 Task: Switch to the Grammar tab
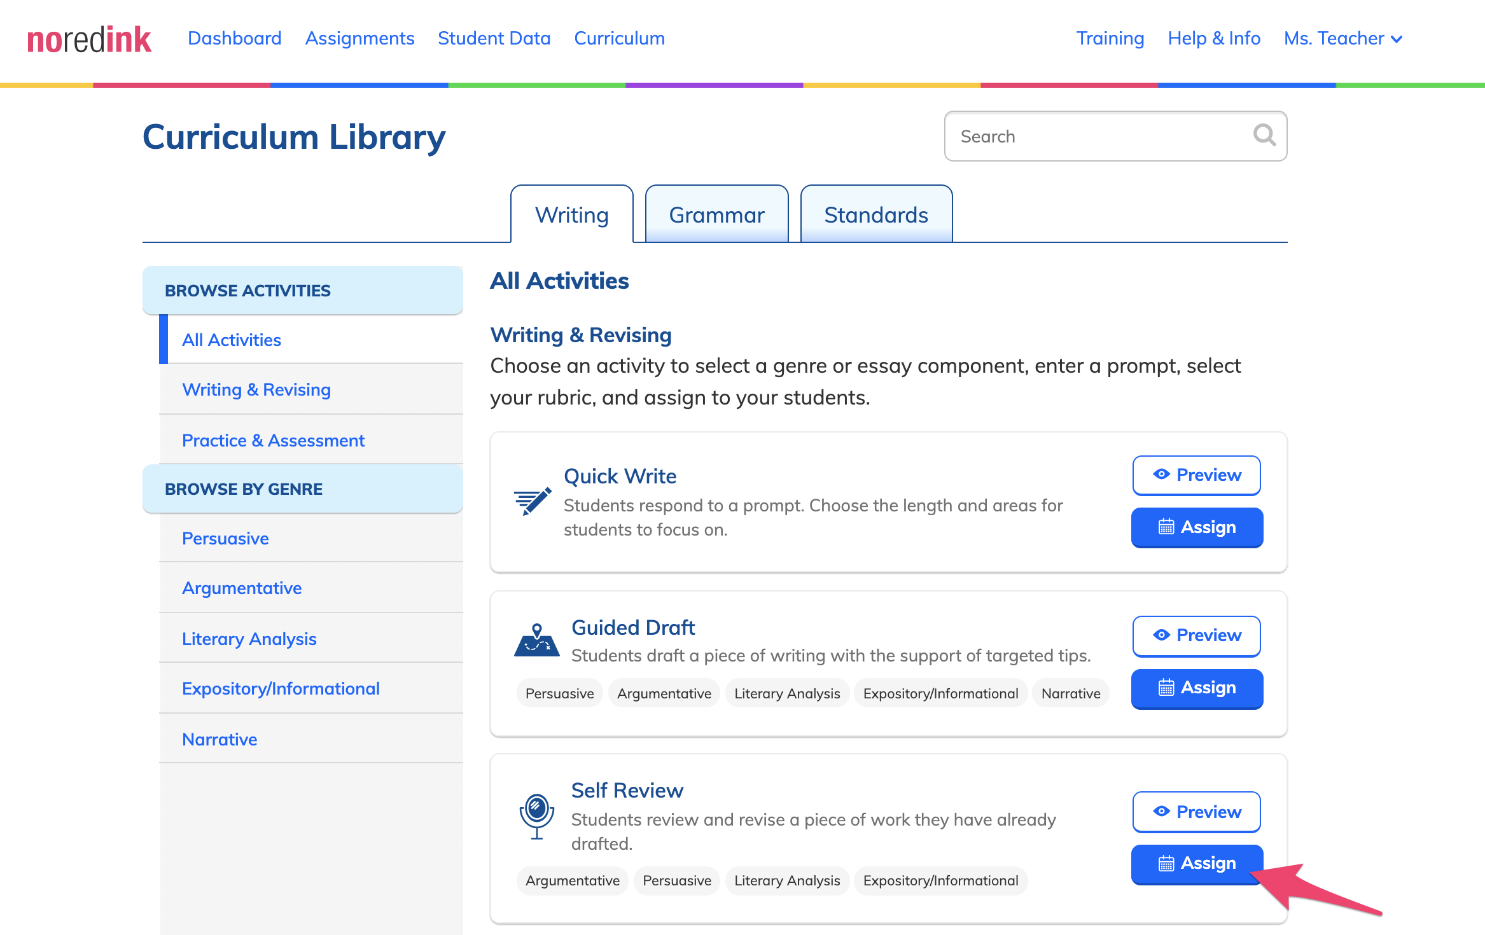(x=716, y=214)
